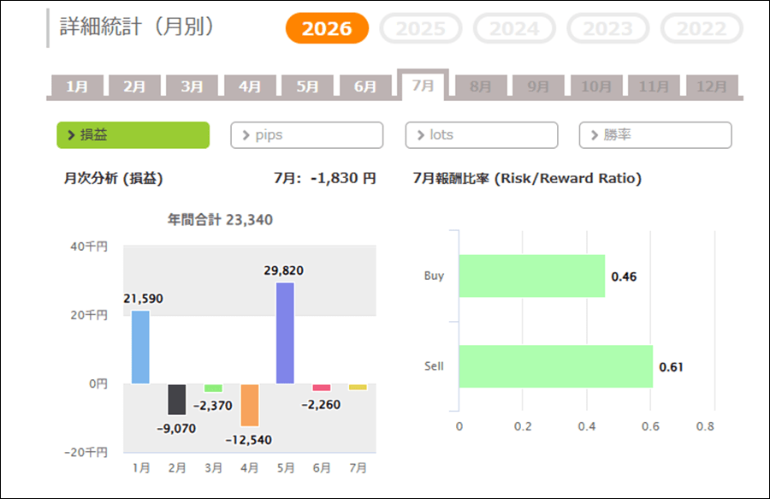Click the blue 1月 profit bar

click(140, 347)
